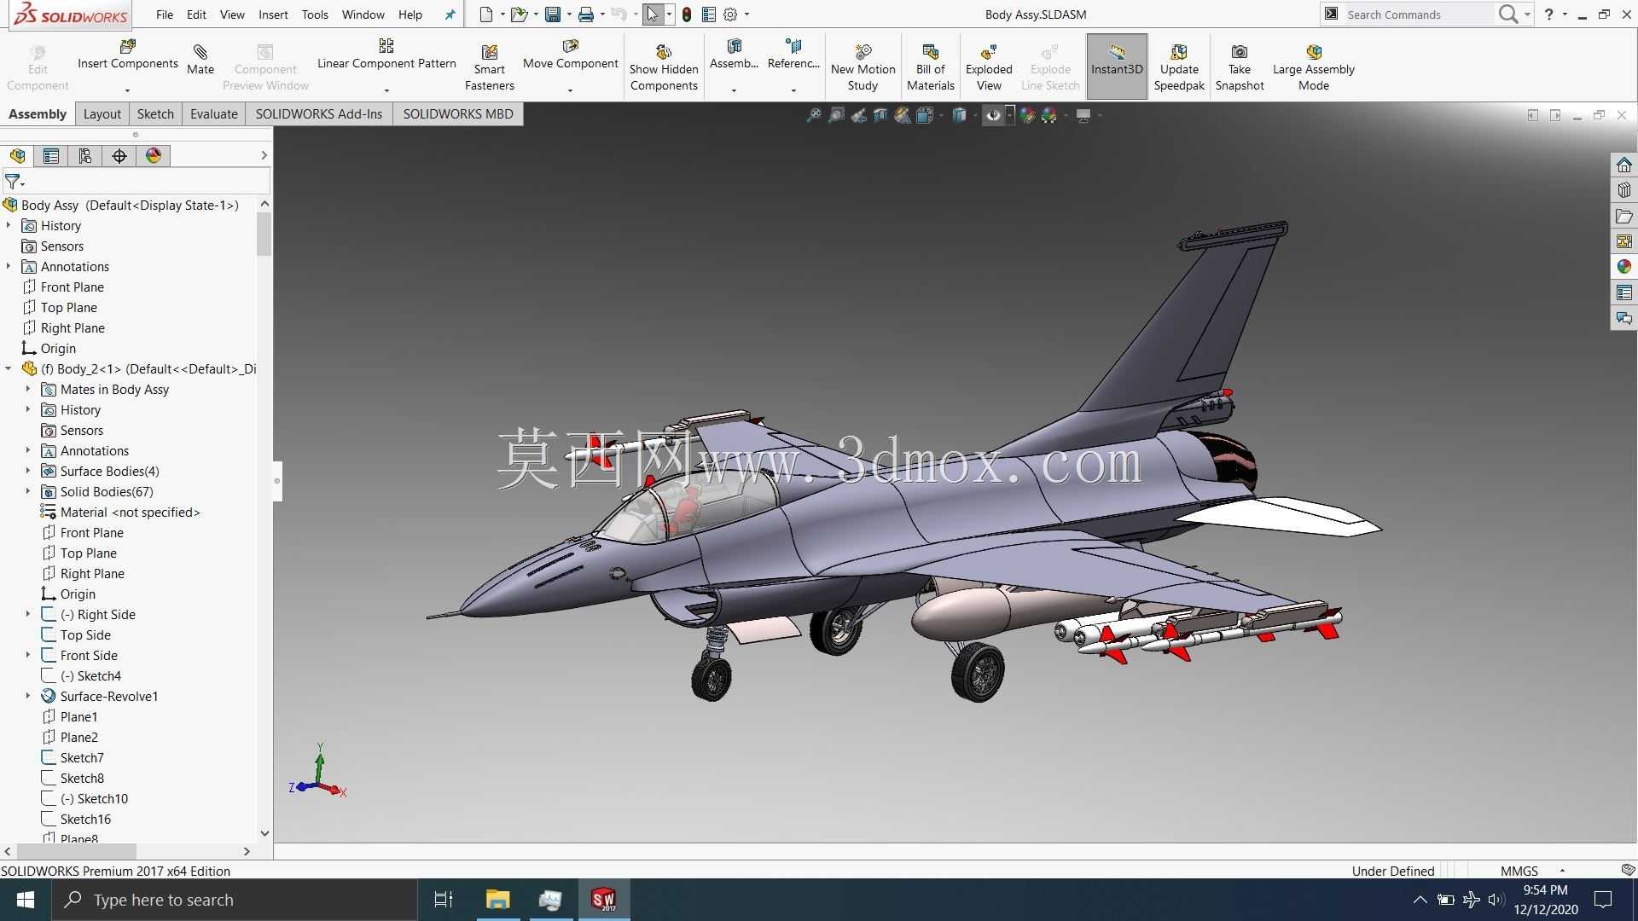This screenshot has height=921, width=1638.
Task: Click MMGS unit system in status bar
Action: [x=1519, y=871]
